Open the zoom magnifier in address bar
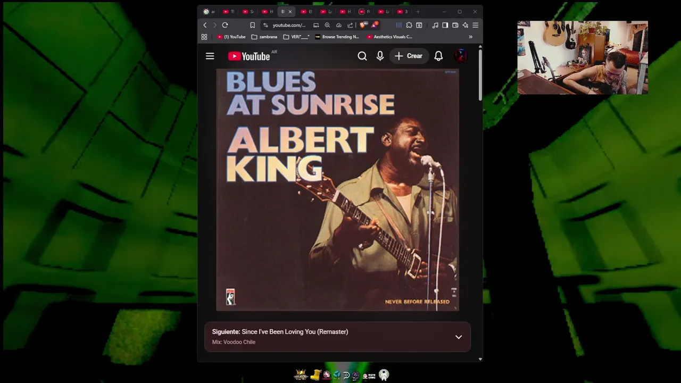This screenshot has height=383, width=681. click(327, 25)
